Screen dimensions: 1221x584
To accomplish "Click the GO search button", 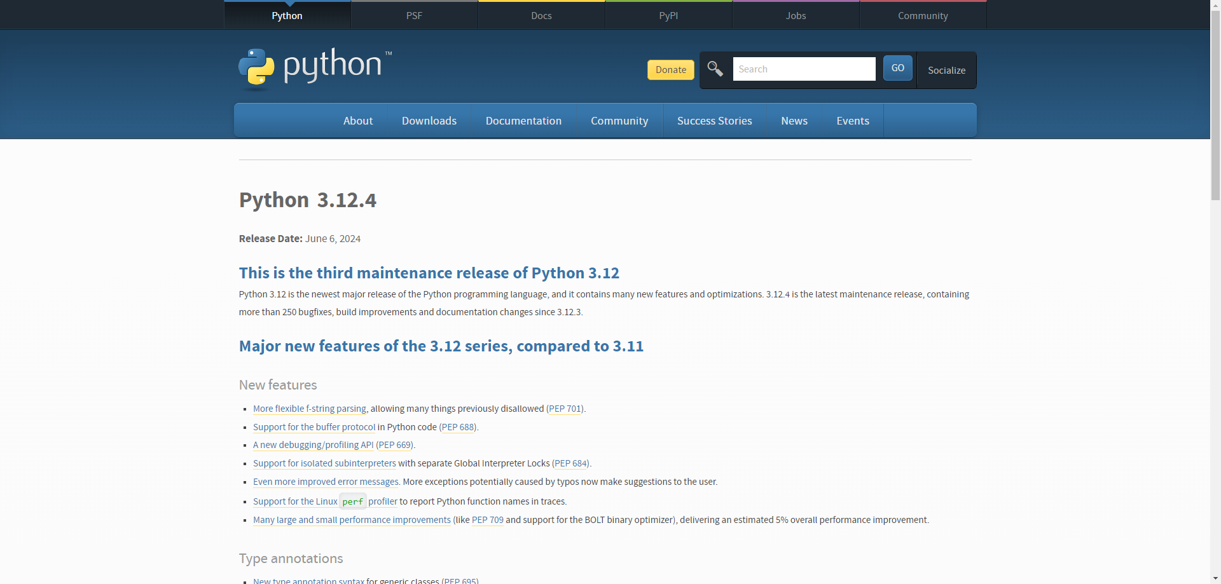I will [x=897, y=68].
